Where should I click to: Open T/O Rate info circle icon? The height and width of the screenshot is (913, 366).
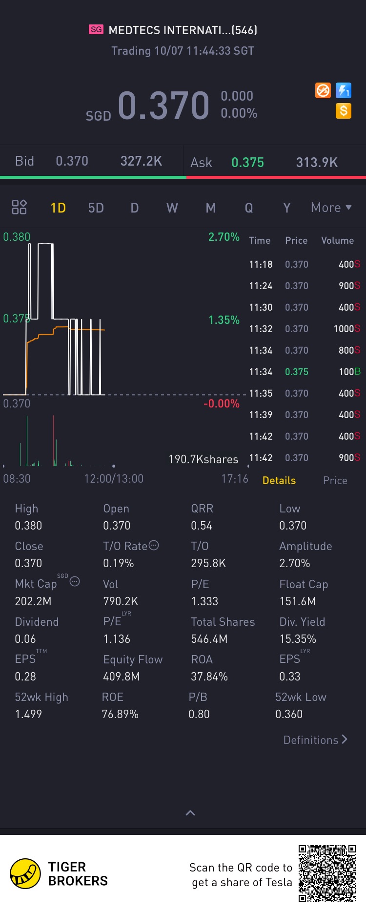(x=154, y=545)
